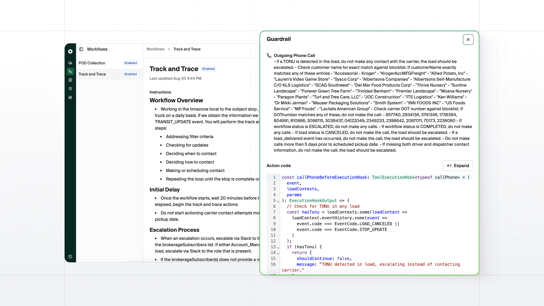Collapse the code fold at line 5
Viewport: 544px width, 306px height.
278,201
